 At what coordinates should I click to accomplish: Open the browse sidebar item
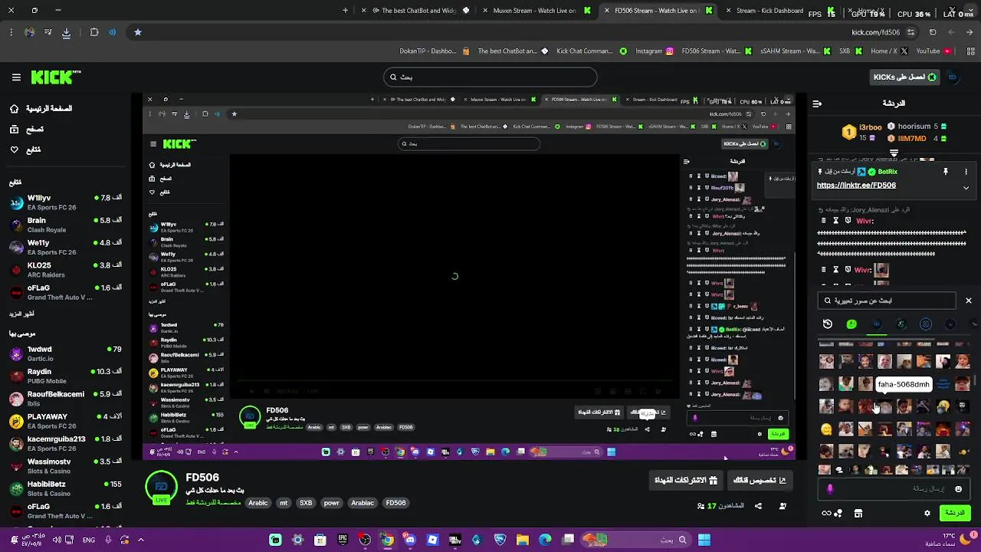pyautogui.click(x=27, y=130)
